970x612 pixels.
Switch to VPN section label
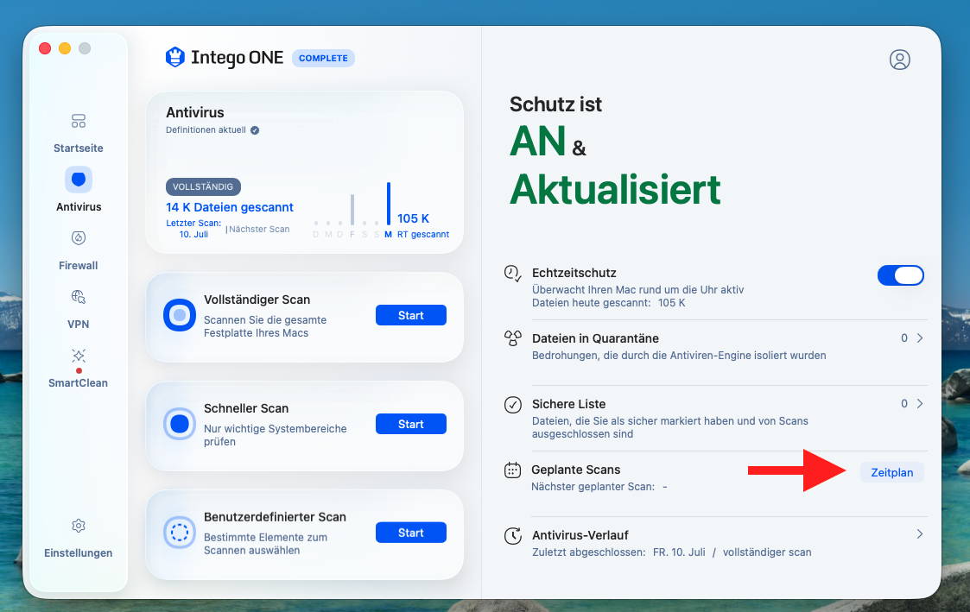click(79, 325)
